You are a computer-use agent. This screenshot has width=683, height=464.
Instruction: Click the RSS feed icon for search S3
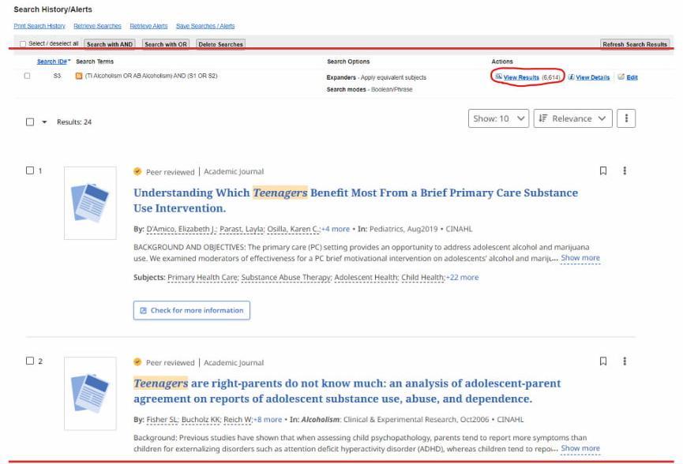(79, 76)
